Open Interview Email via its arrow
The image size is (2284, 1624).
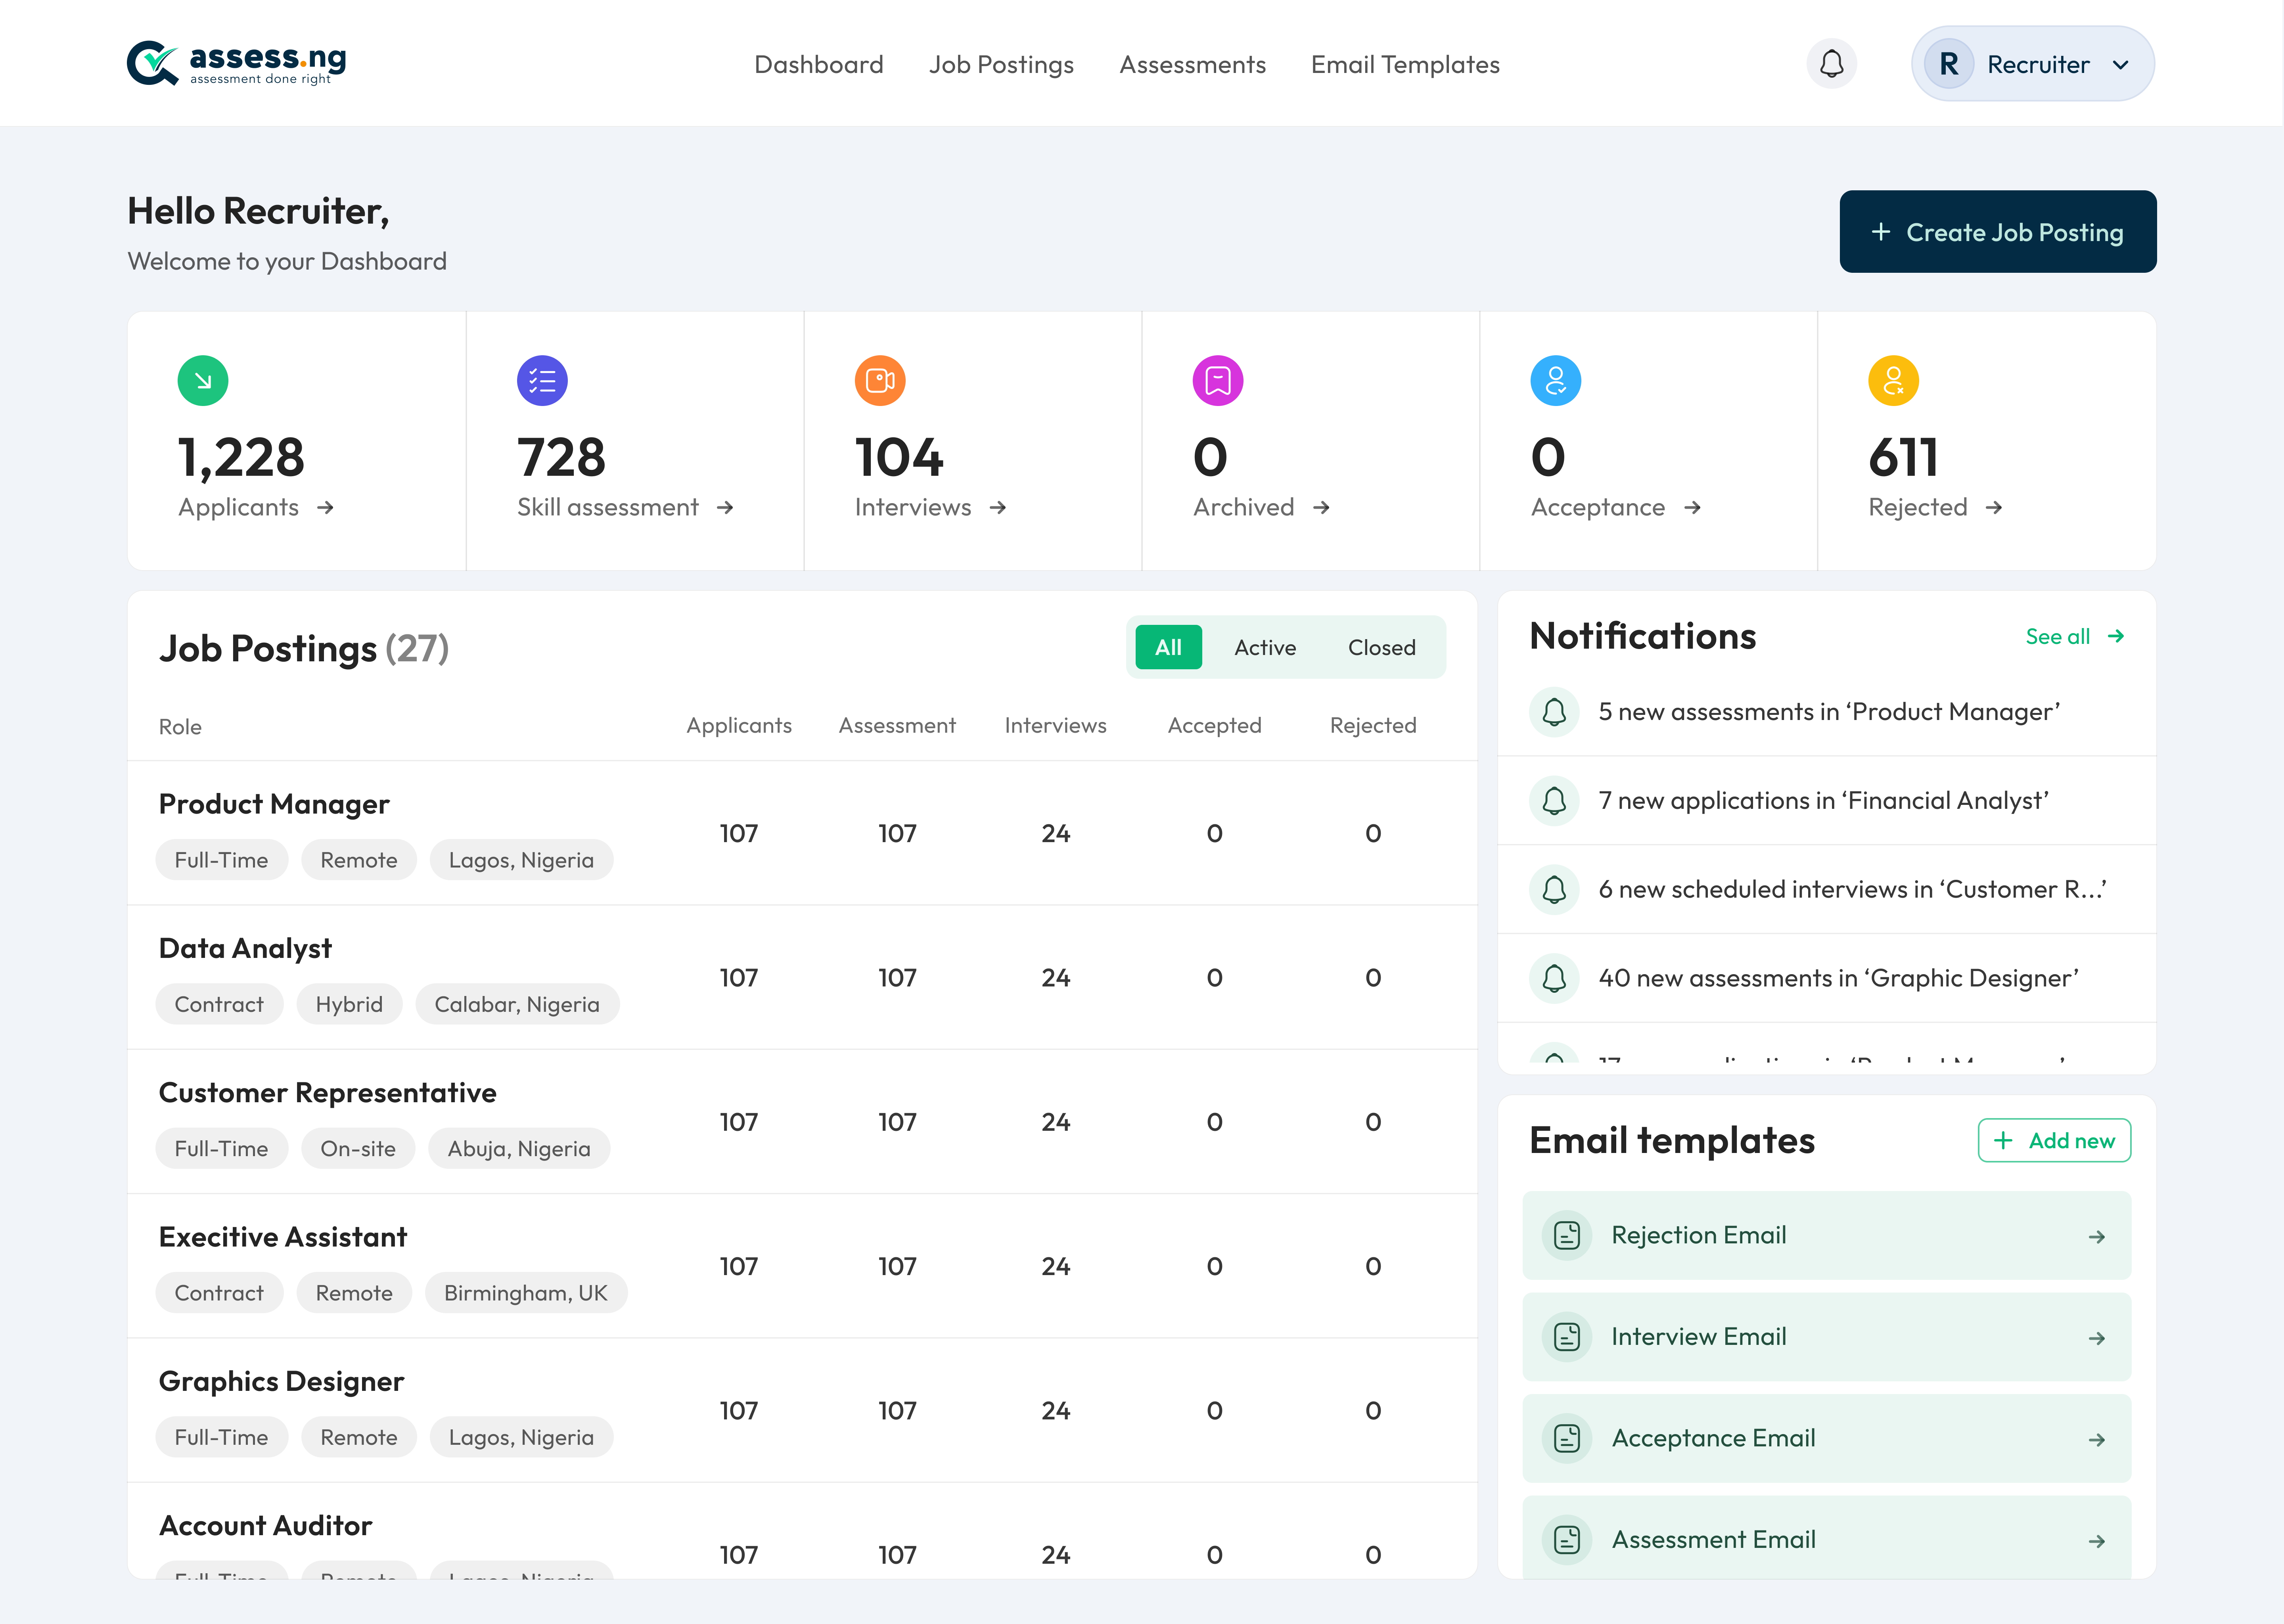pyautogui.click(x=2097, y=1338)
